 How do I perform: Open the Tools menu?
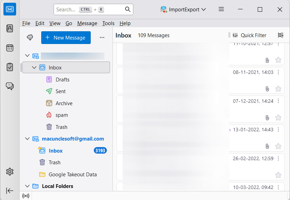pyautogui.click(x=108, y=23)
